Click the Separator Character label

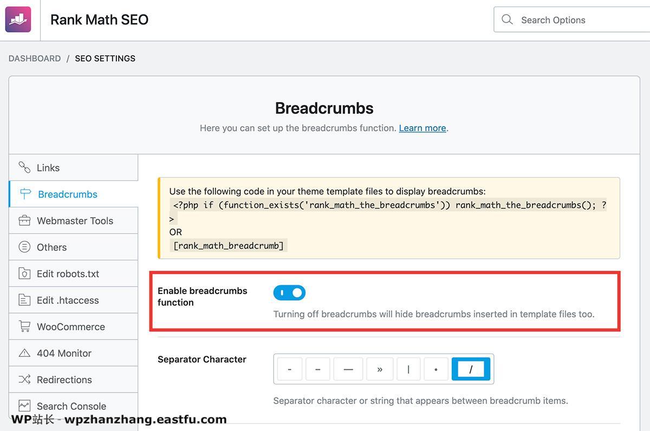202,360
